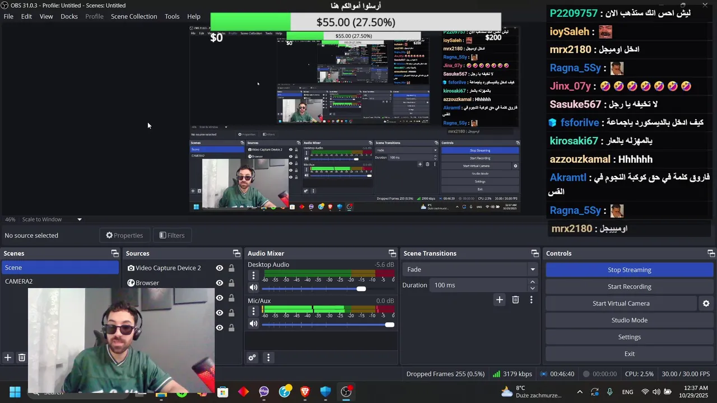
Task: Add a new scene with plus icon
Action: (8, 357)
